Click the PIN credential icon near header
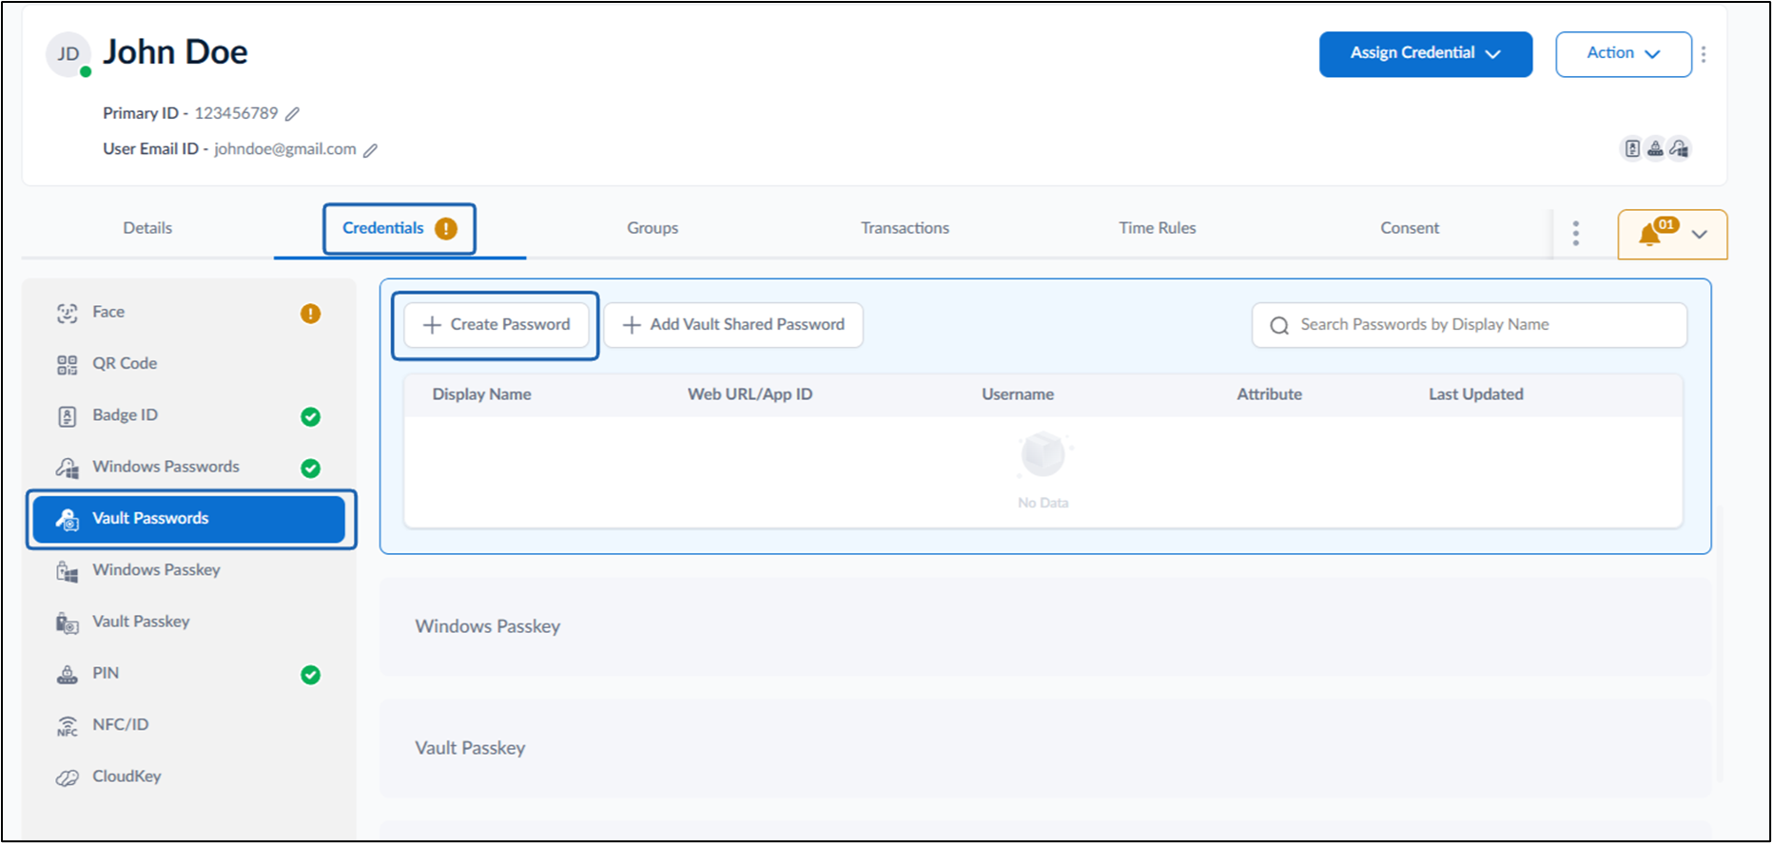Screen dimensions: 1772x843 pos(1656,148)
